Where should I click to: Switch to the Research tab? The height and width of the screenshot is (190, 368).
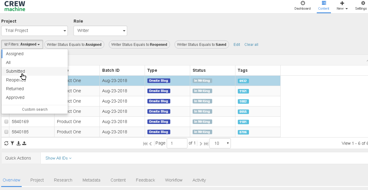pos(63,180)
